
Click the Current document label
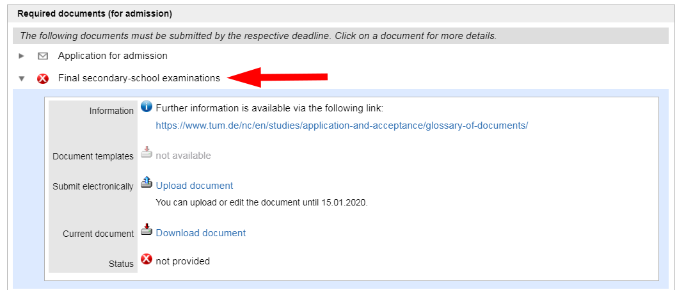[98, 234]
